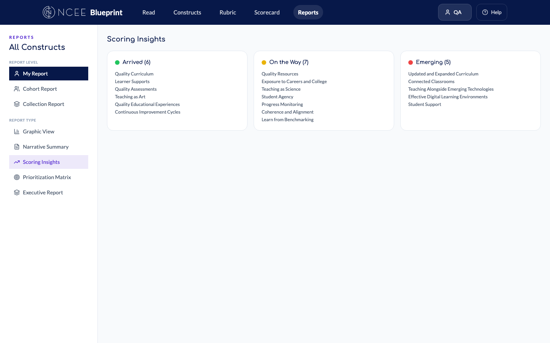Switch to the Rubric section
The image size is (550, 343).
coord(228,12)
